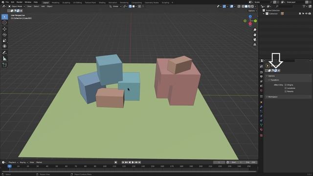Open the Modifiers wrench properties tab

(261, 107)
